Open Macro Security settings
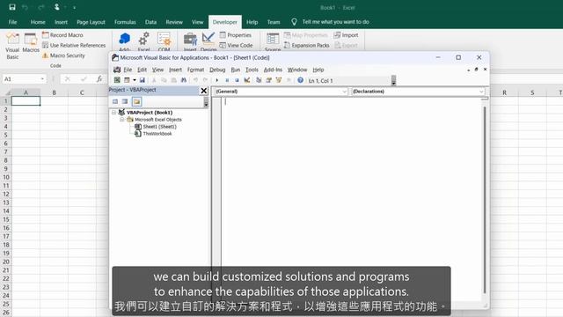The height and width of the screenshot is (317, 563). (63, 55)
